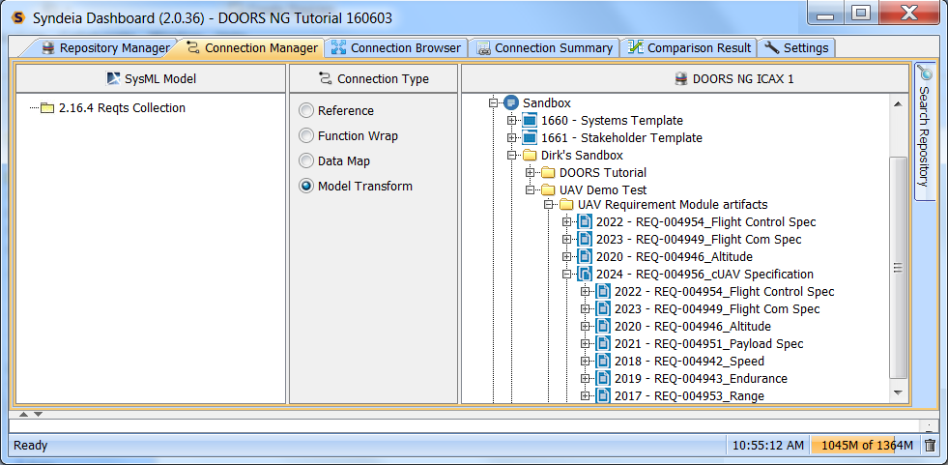Click the Connection Type header icon

tap(326, 78)
